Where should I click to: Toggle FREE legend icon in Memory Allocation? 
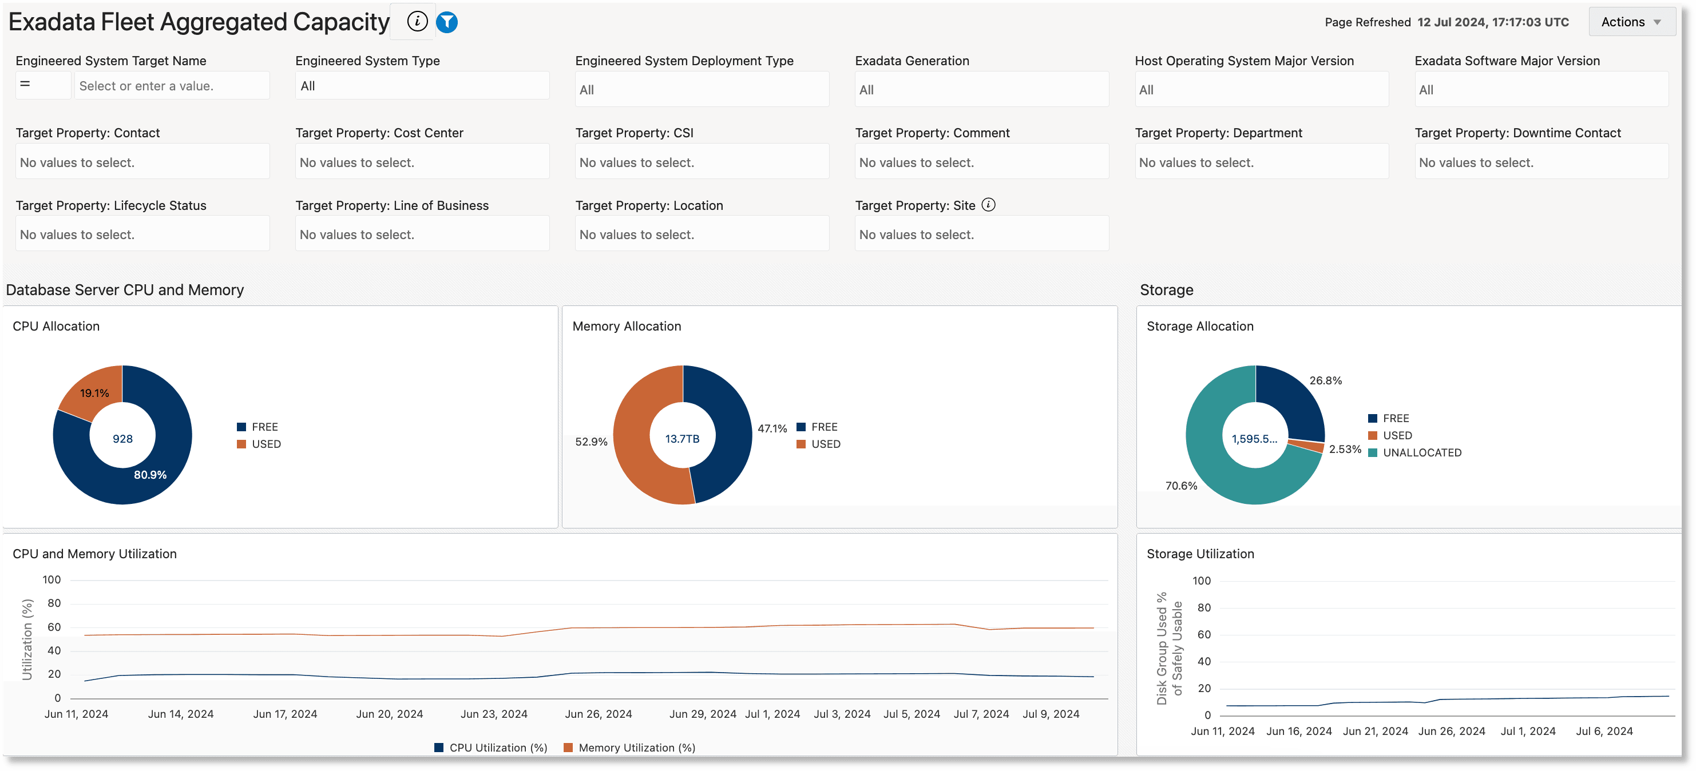[x=801, y=427]
